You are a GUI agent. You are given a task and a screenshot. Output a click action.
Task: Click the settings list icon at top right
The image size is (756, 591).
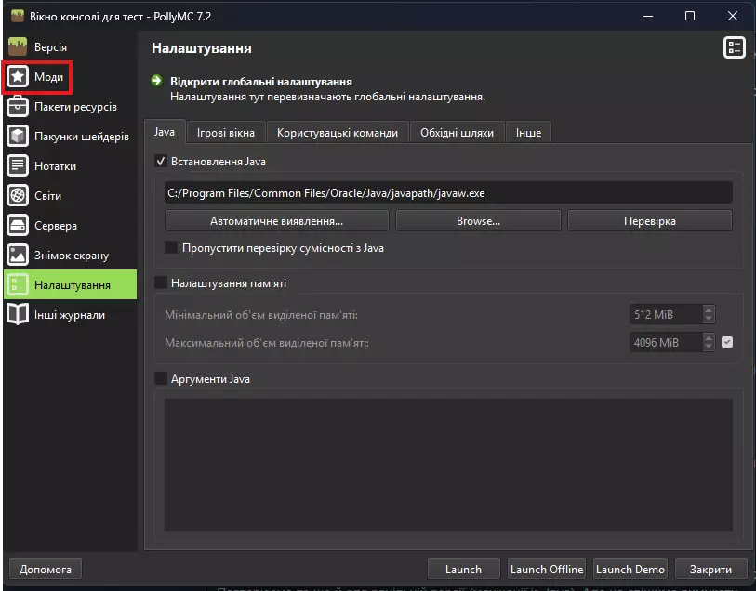coord(734,48)
